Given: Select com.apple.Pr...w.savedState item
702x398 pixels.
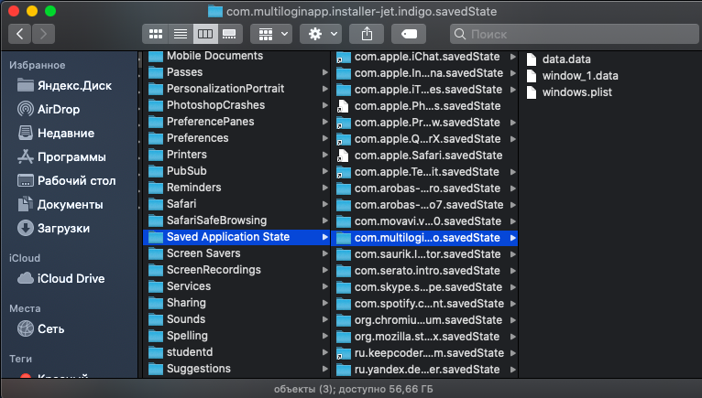Looking at the screenshot, I should 425,123.
